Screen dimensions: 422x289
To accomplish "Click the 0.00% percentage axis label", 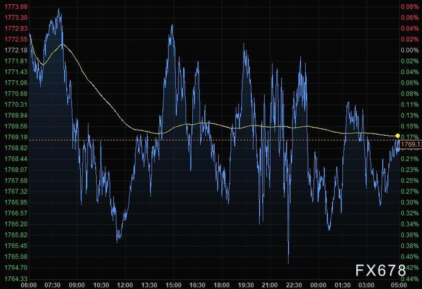I will [410, 50].
